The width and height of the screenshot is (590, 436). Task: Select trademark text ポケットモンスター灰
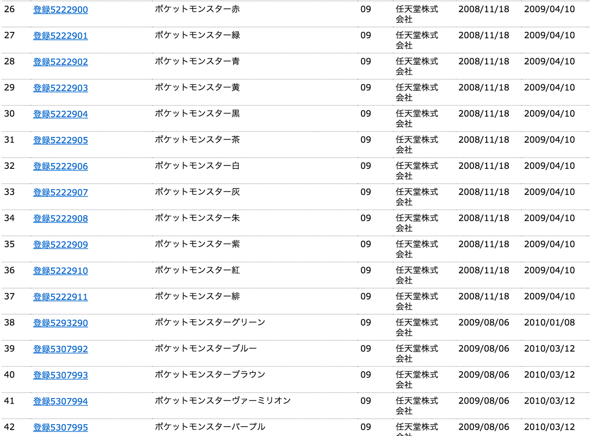coord(198,191)
